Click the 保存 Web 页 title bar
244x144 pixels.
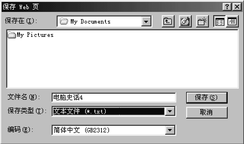point(112,7)
